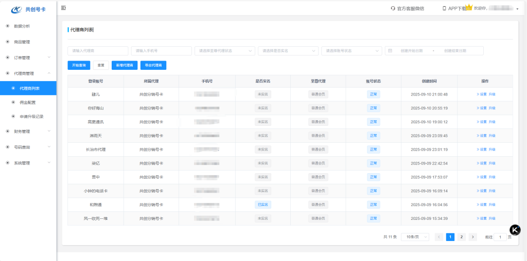527x261 pixels.
Task: Click the phone icon beside APP下载
Action: pyautogui.click(x=444, y=8)
